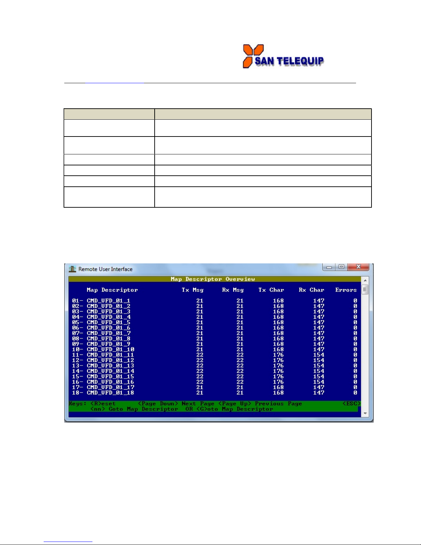Select row 18- CMD_VFD_01_18

click(x=214, y=393)
